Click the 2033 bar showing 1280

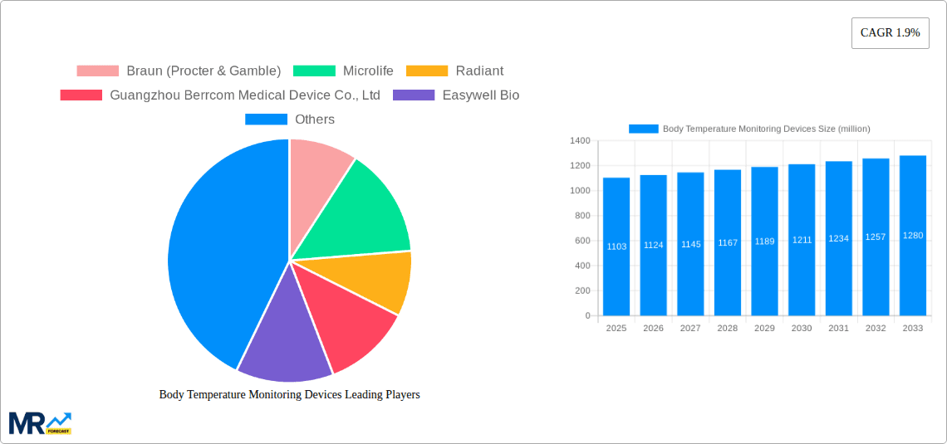click(913, 236)
